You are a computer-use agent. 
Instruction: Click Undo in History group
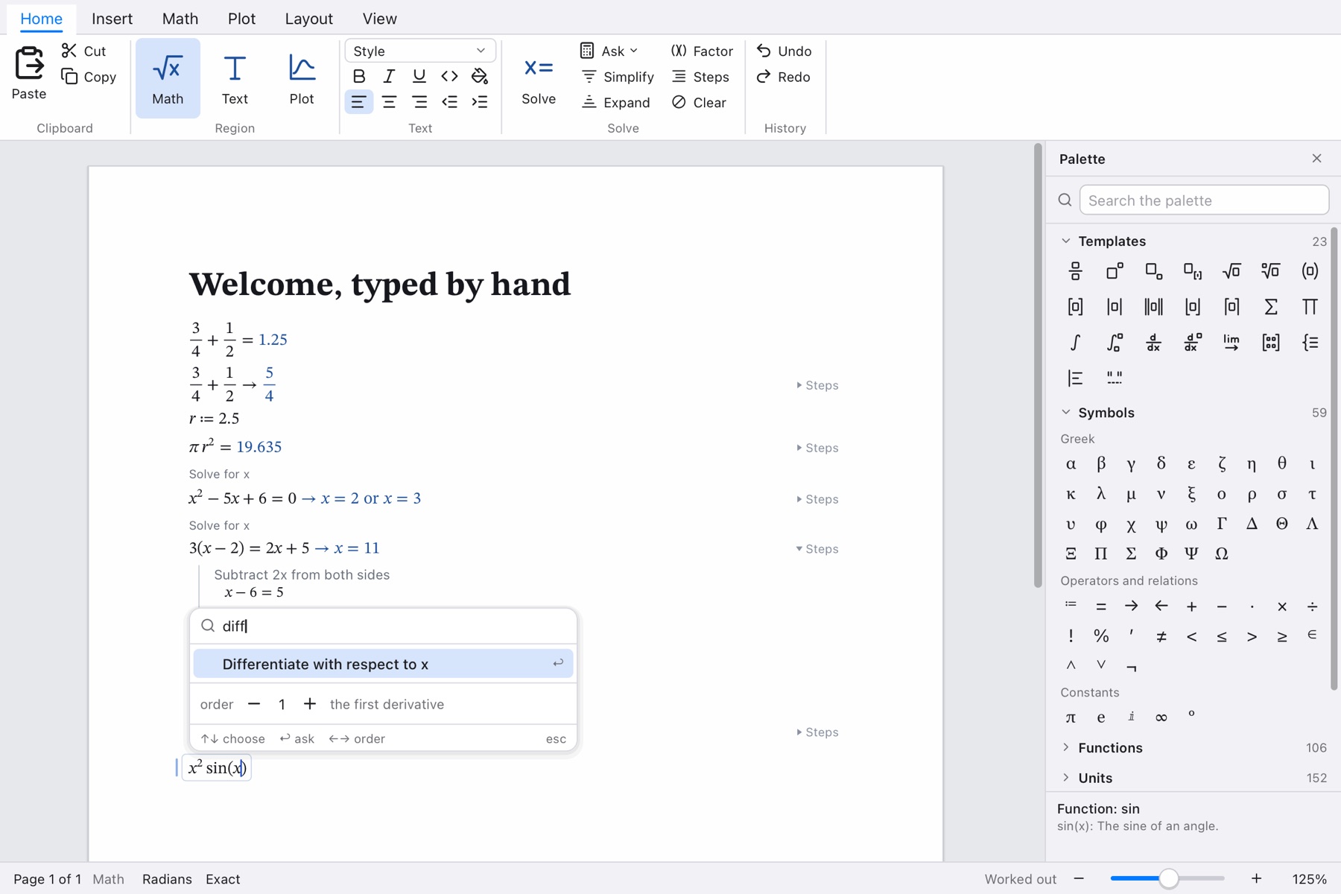click(784, 51)
